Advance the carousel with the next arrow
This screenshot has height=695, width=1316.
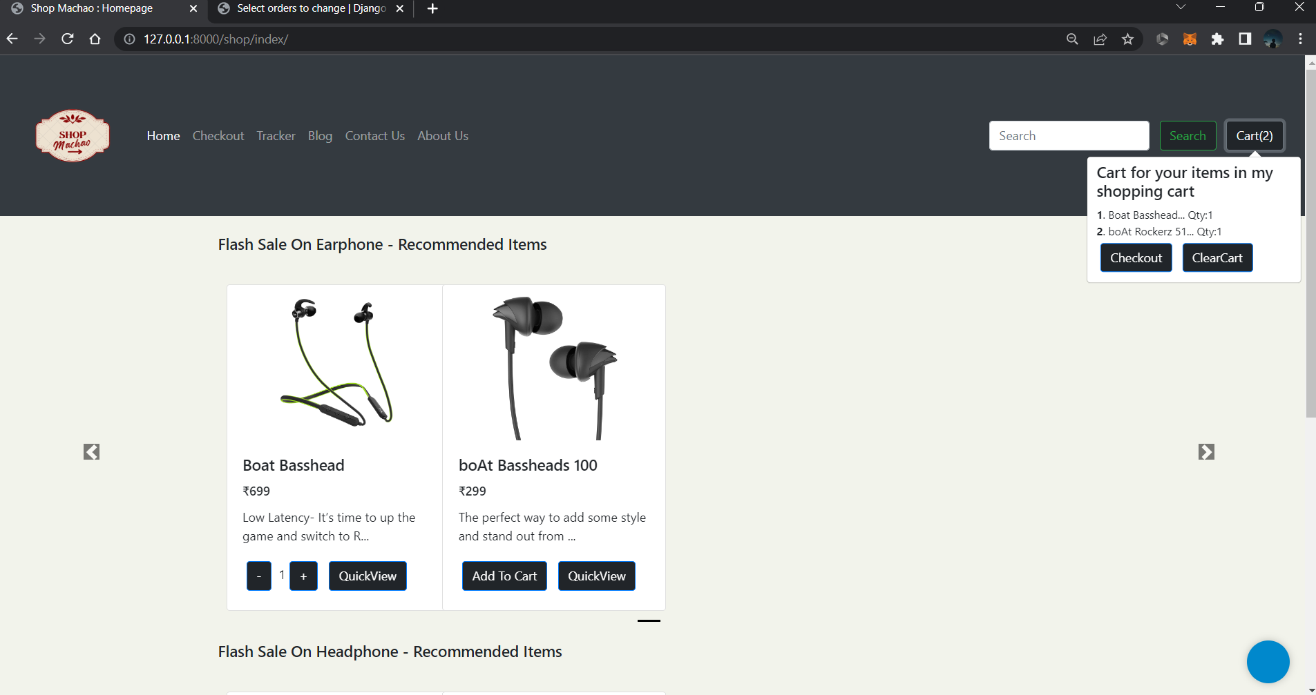pyautogui.click(x=1206, y=451)
